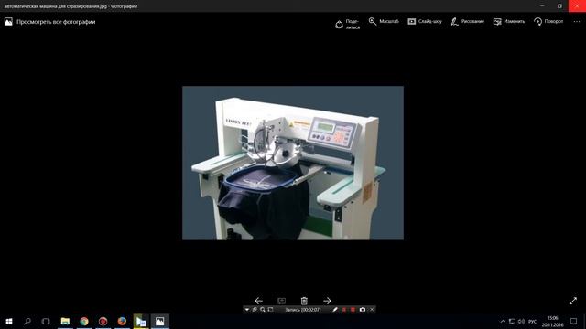Start the Слайд-шоу slideshow

(425, 21)
